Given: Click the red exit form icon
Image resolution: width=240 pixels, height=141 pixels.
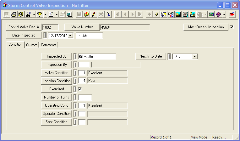Looking at the screenshot, I should [232, 14].
